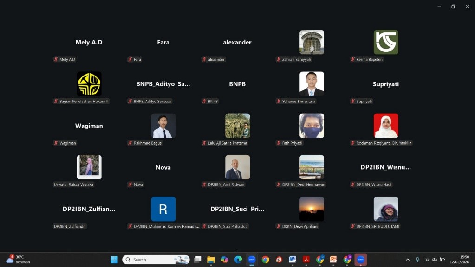
Task: Click the Copilot icon in taskbar
Action: [x=225, y=260]
